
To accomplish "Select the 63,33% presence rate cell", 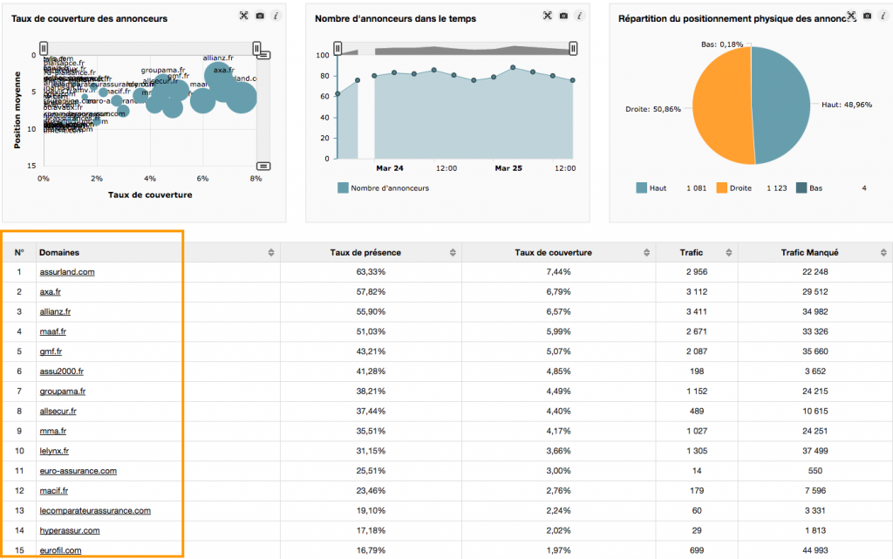I will click(371, 272).
